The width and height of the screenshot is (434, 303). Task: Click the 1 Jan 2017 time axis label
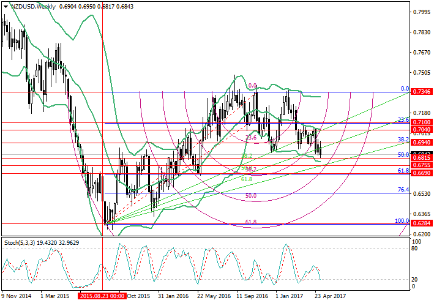pyautogui.click(x=290, y=296)
